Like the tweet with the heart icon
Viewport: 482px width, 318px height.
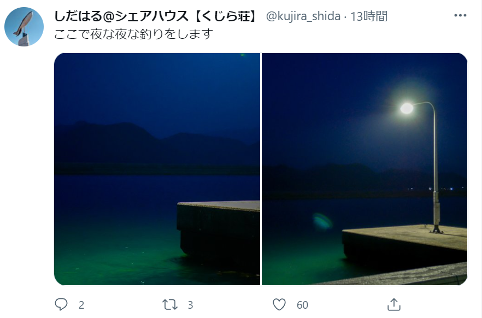coord(279,304)
